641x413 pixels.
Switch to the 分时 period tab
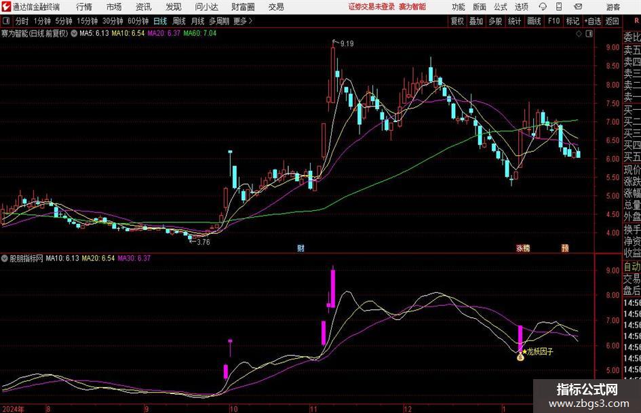coord(22,21)
